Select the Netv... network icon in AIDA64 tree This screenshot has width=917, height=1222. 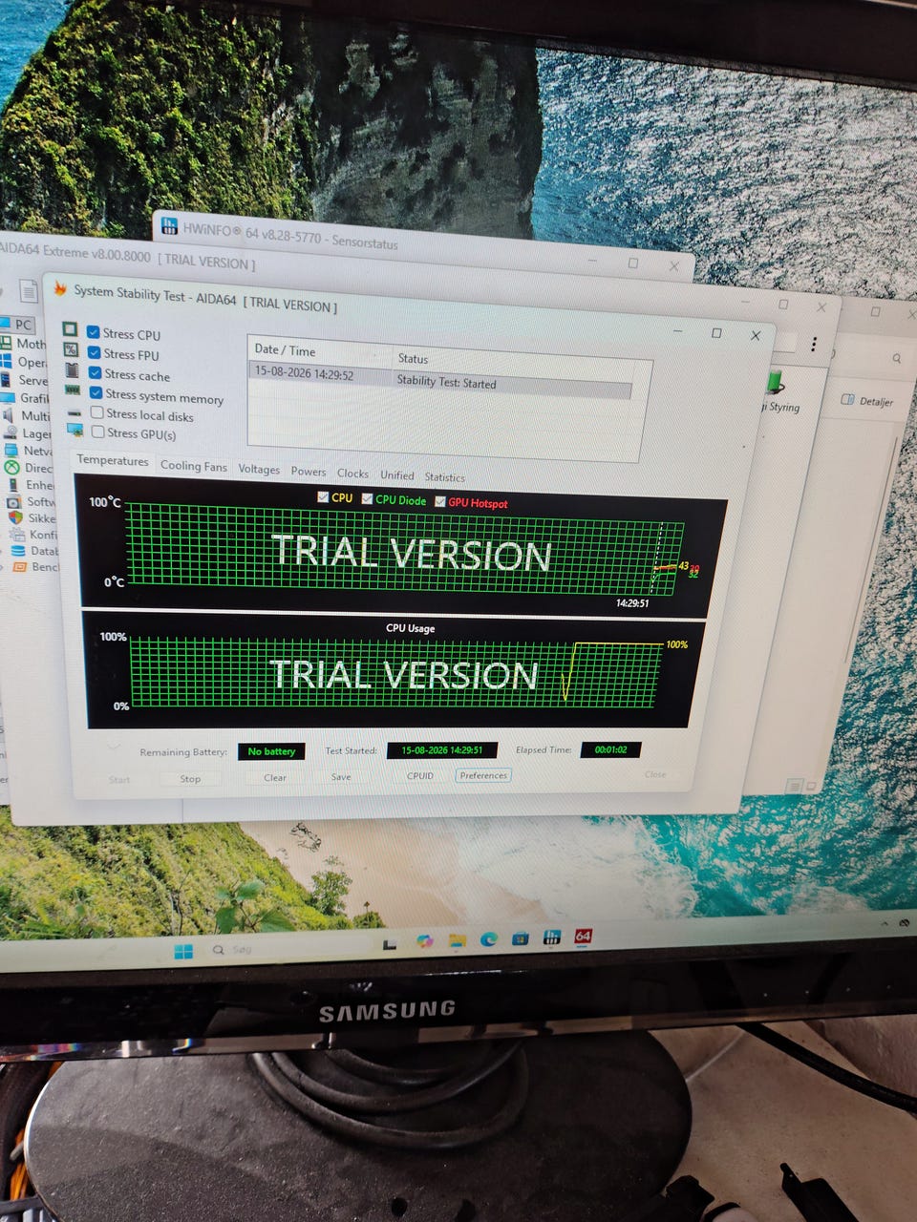point(11,449)
